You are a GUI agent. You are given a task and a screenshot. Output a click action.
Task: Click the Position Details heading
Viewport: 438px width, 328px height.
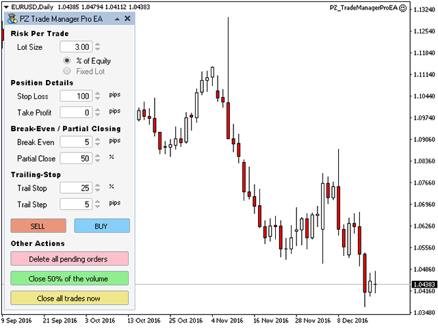pyautogui.click(x=42, y=83)
